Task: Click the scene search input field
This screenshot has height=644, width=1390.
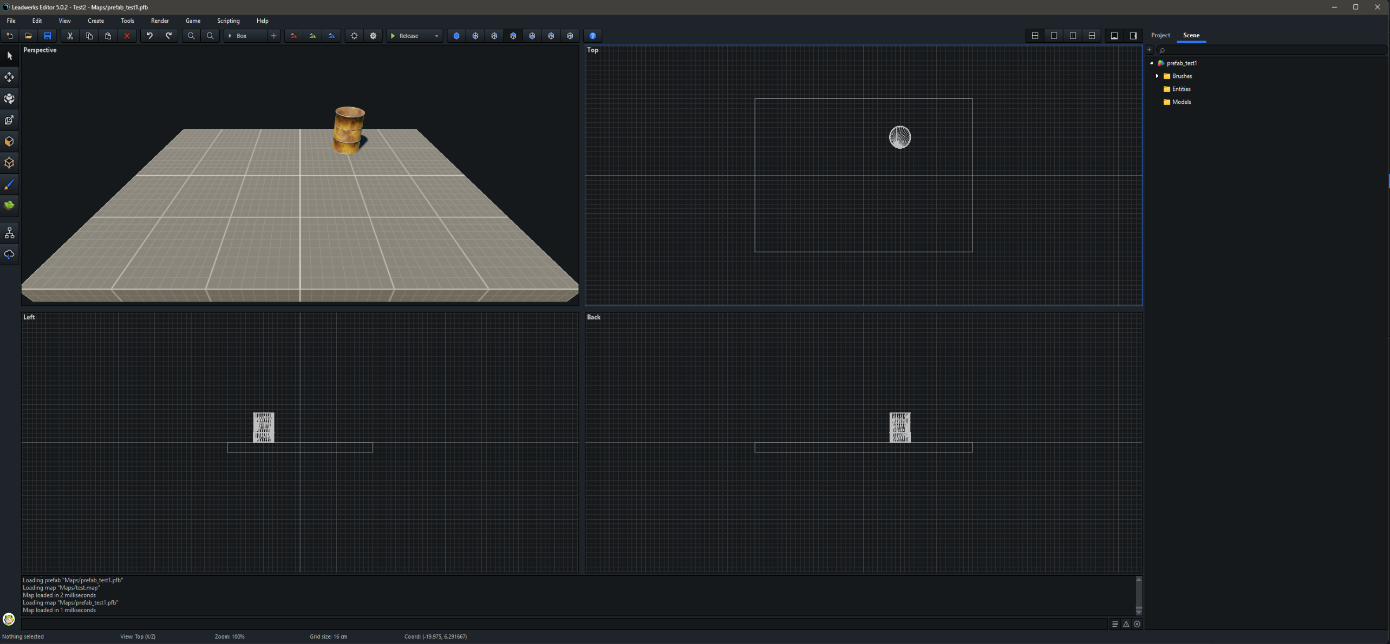Action: (1272, 50)
